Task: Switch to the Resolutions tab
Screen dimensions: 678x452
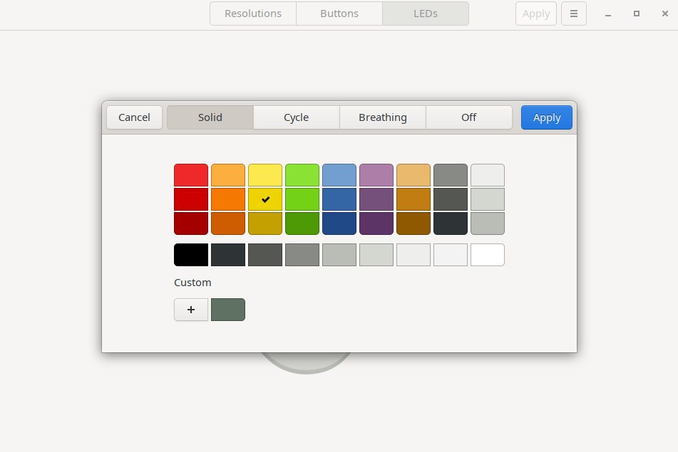Action: (x=253, y=14)
